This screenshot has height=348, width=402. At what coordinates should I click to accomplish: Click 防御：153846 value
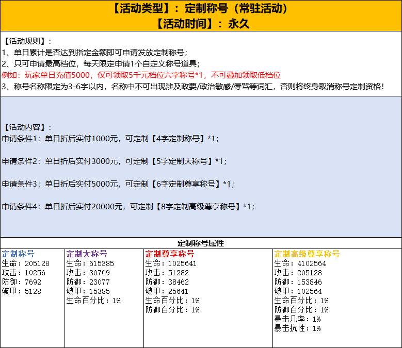coord(298,281)
